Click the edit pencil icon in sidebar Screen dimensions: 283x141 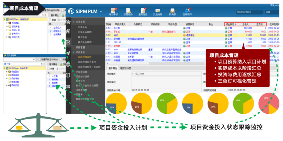click(x=68, y=42)
